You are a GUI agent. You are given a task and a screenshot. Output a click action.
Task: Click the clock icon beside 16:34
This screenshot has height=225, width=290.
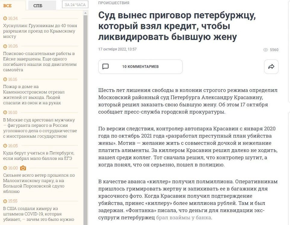click(5, 18)
